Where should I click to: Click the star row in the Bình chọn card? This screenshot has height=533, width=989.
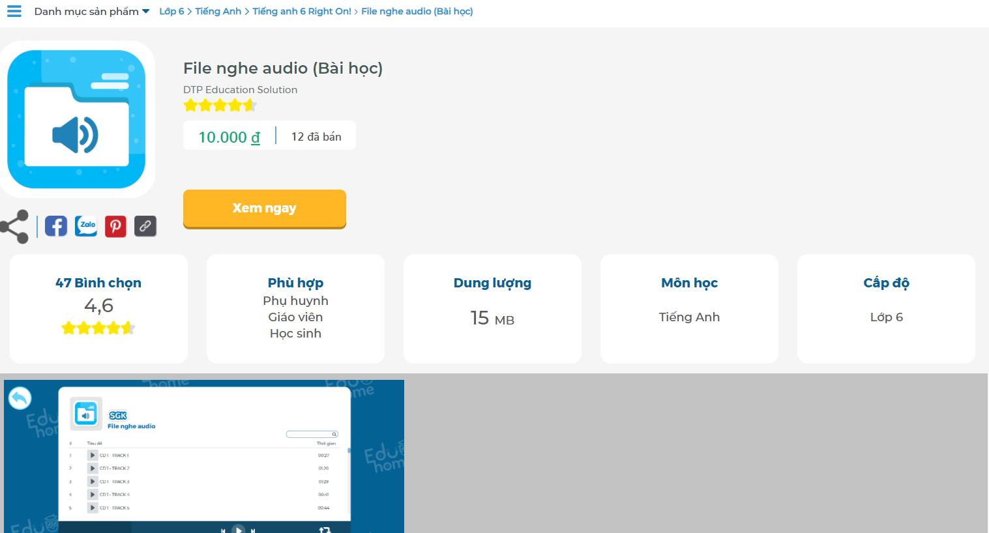(98, 328)
